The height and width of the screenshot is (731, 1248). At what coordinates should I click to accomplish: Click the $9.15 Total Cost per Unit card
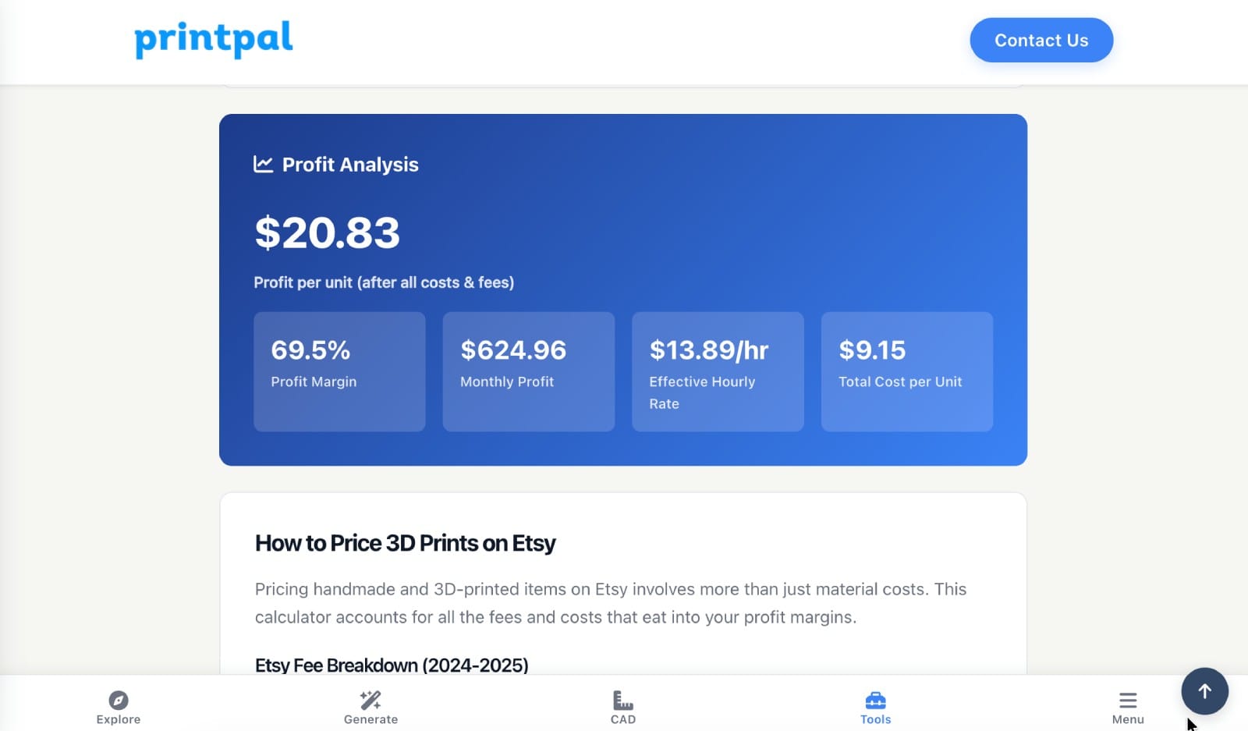point(907,371)
